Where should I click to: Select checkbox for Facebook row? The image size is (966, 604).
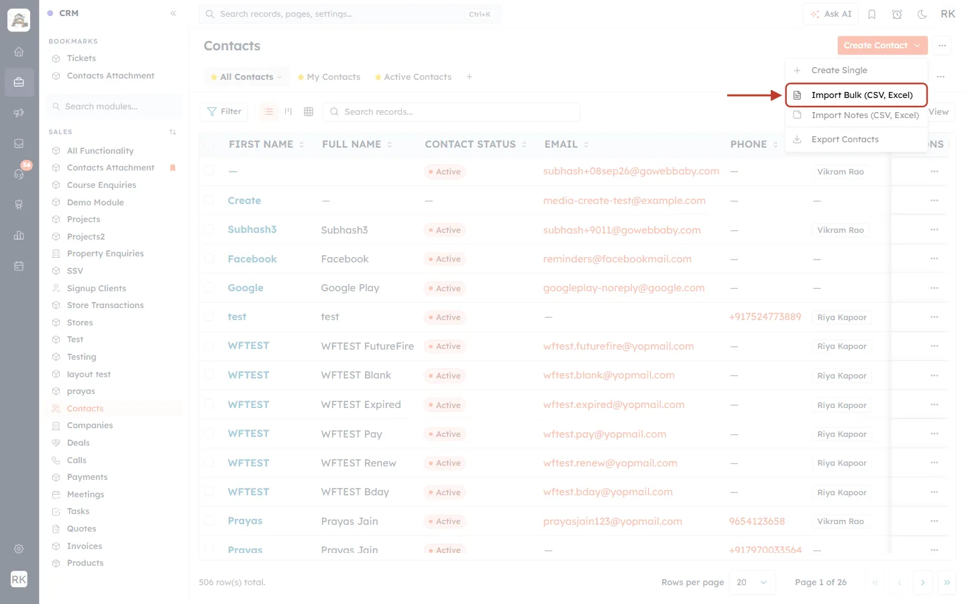[209, 258]
